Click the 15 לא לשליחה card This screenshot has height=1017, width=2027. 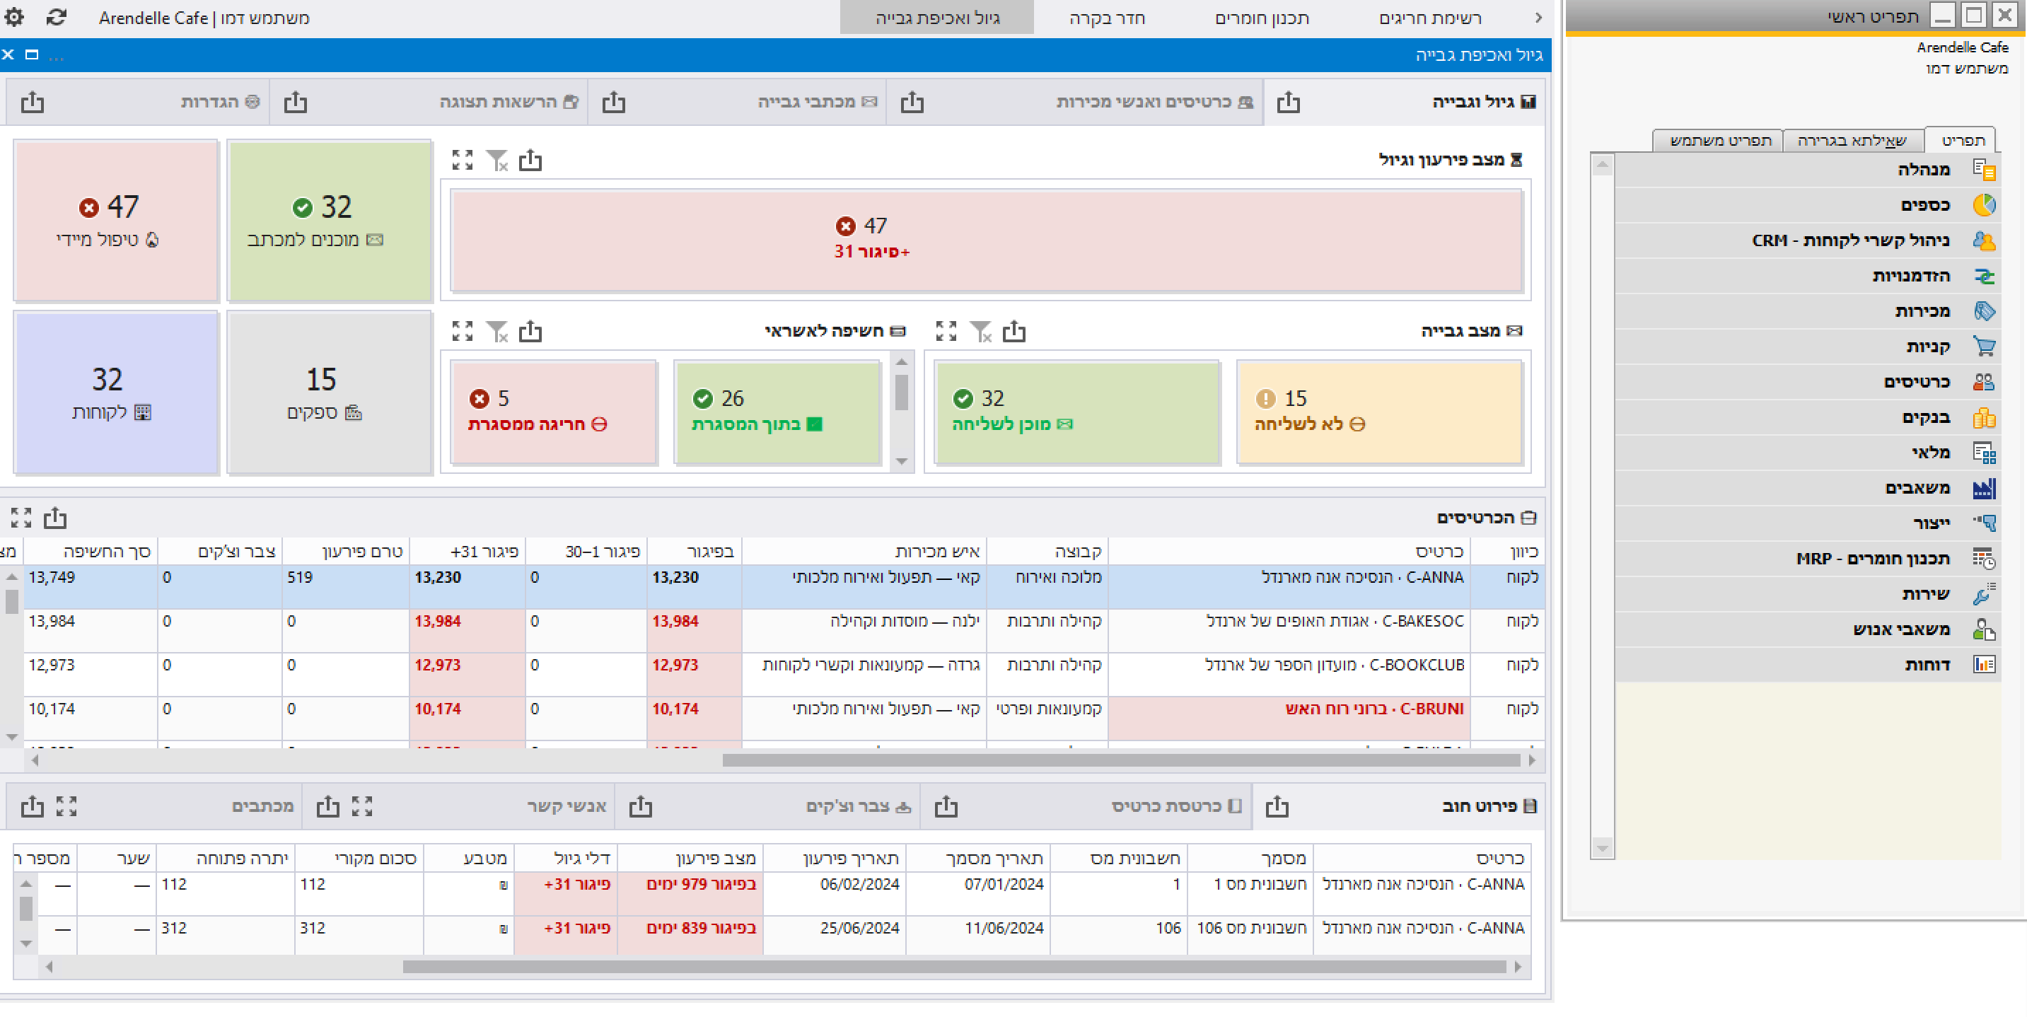[1378, 412]
